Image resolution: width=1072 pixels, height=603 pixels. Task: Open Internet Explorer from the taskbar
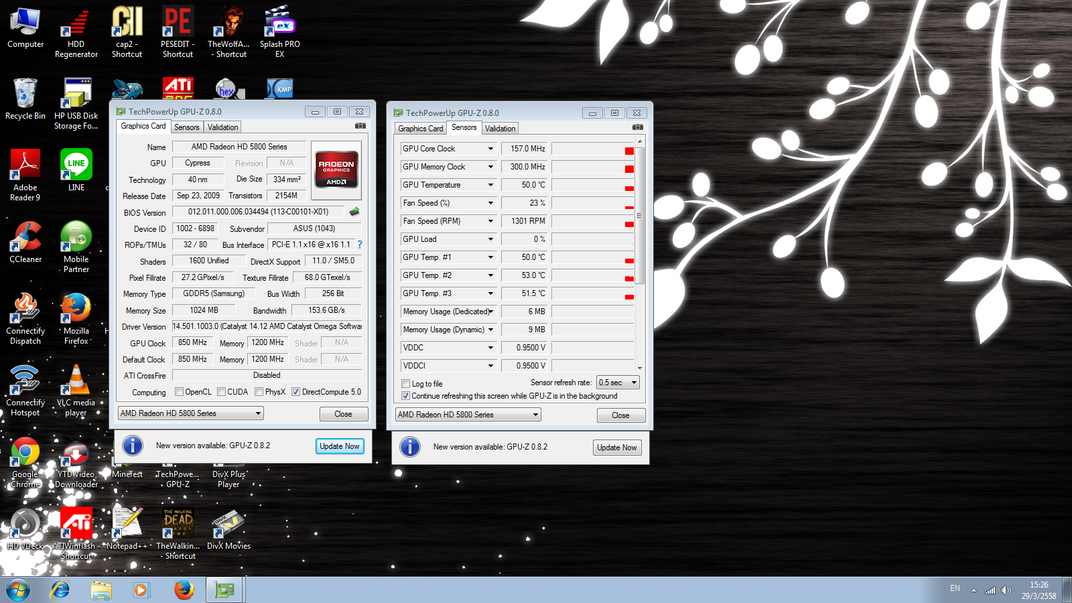tap(61, 590)
